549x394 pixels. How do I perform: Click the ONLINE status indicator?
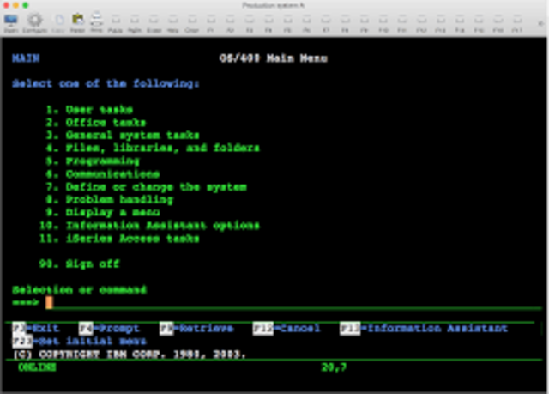click(x=37, y=367)
